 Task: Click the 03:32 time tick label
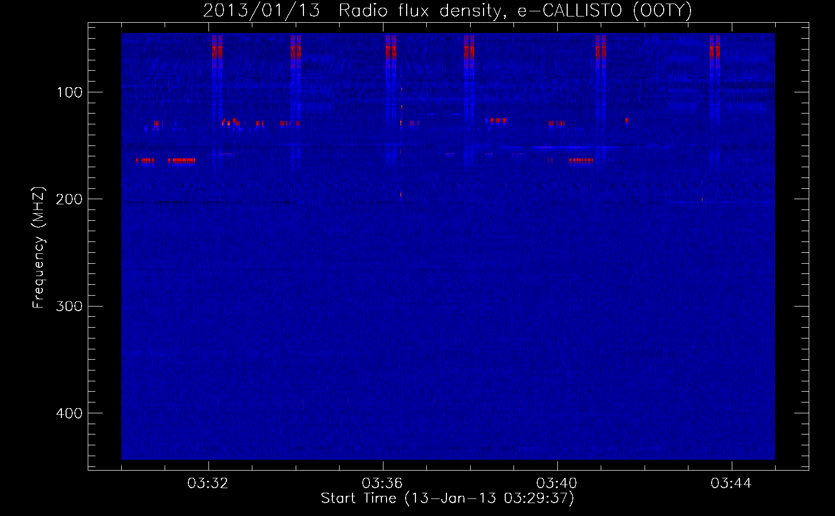coord(208,483)
